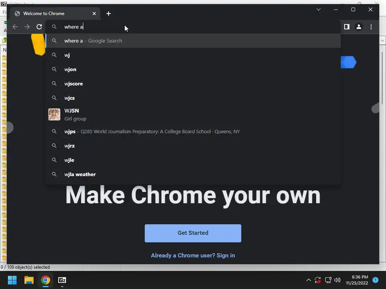Open network settings tray icon
Image resolution: width=386 pixels, height=289 pixels.
(x=328, y=280)
